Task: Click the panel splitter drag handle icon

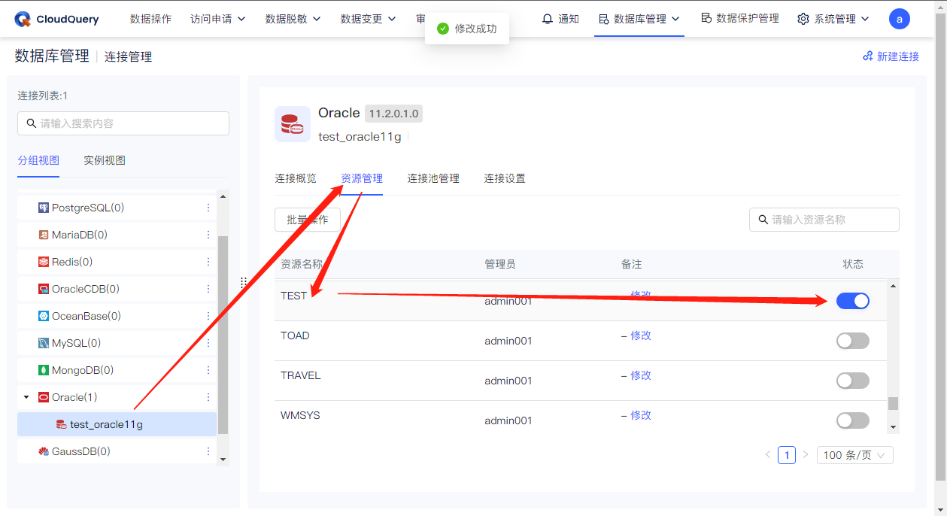Action: (244, 283)
